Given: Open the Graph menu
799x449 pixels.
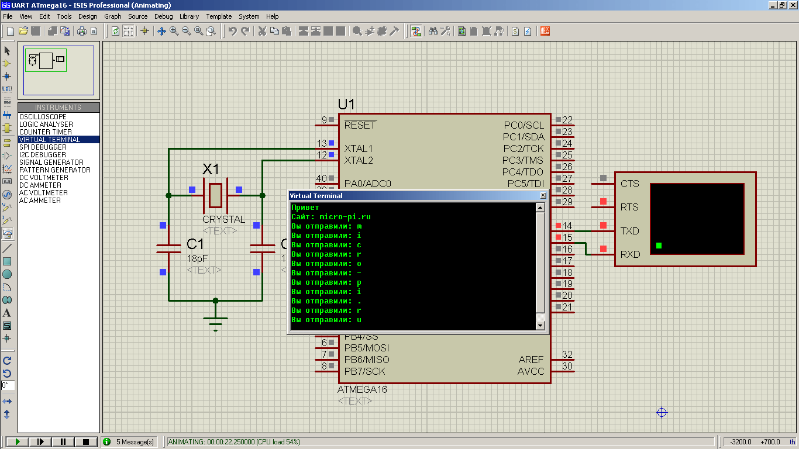Looking at the screenshot, I should point(113,16).
